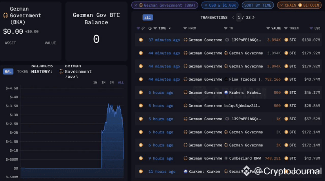Filter by the TO column

(226, 28)
